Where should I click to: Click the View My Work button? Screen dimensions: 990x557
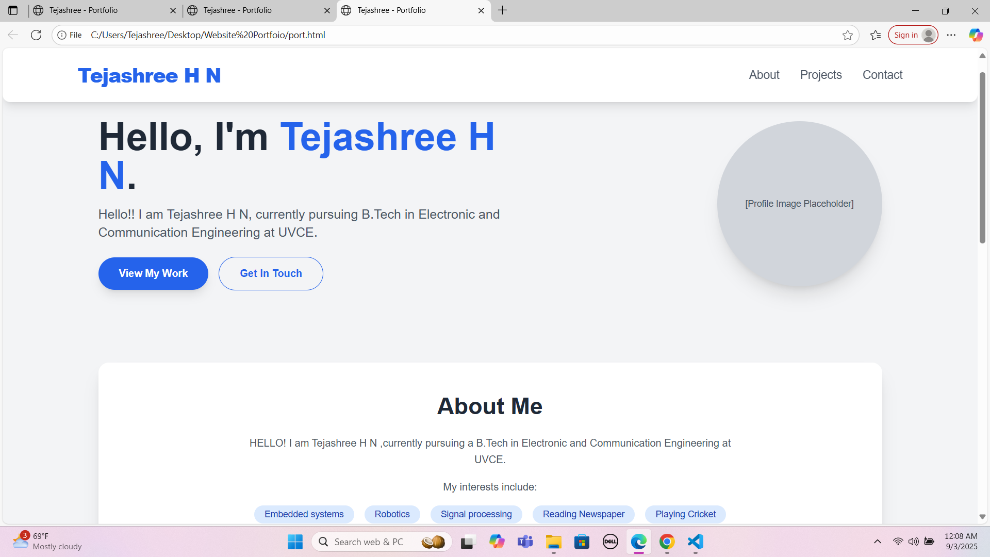tap(153, 273)
